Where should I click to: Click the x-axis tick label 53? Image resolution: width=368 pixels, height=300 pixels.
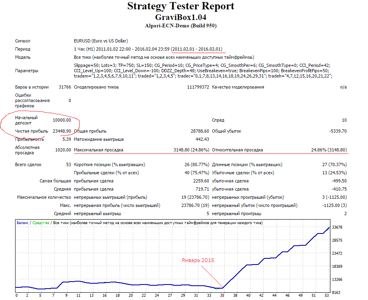327,296
